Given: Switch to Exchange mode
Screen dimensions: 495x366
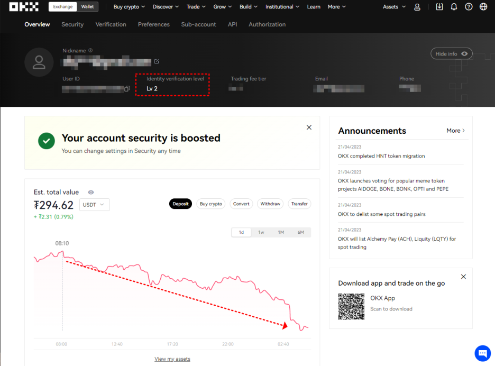Looking at the screenshot, I should [x=63, y=7].
